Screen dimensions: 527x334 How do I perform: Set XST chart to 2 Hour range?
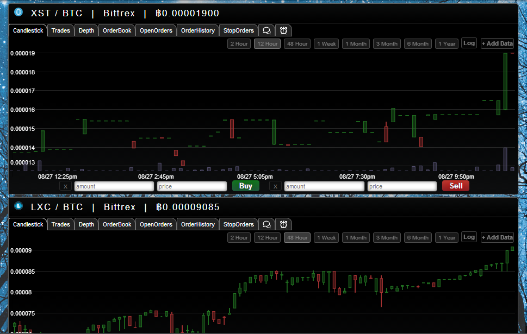(x=239, y=43)
